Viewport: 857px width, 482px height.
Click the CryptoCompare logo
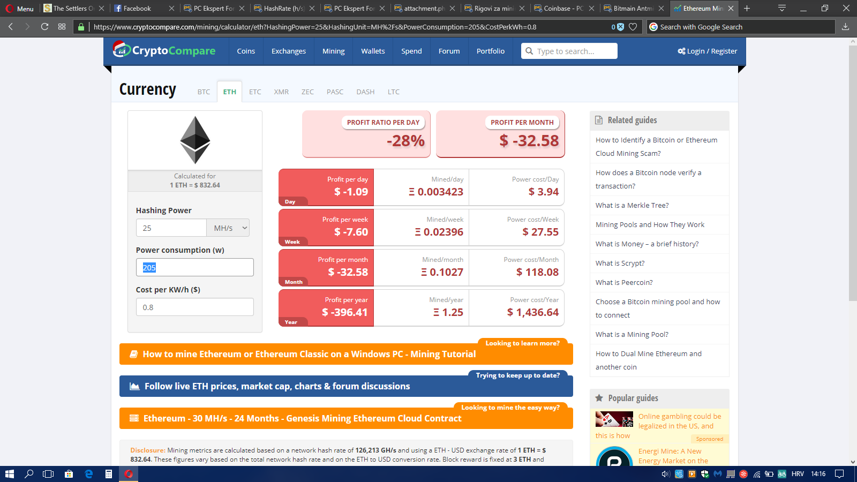164,50
